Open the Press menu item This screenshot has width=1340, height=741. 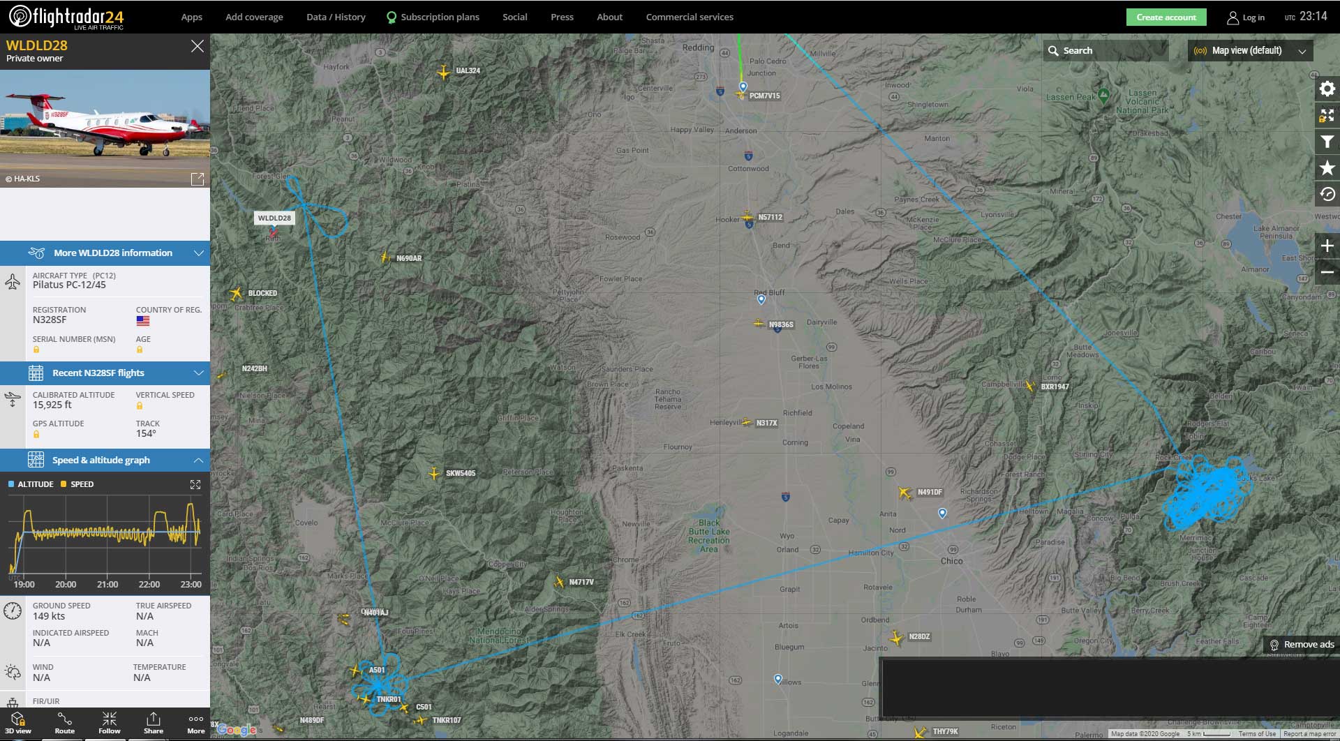(x=562, y=17)
